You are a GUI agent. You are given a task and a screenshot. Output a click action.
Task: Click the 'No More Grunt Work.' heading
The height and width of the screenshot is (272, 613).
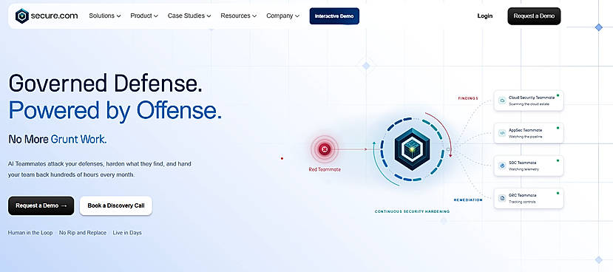pos(58,139)
